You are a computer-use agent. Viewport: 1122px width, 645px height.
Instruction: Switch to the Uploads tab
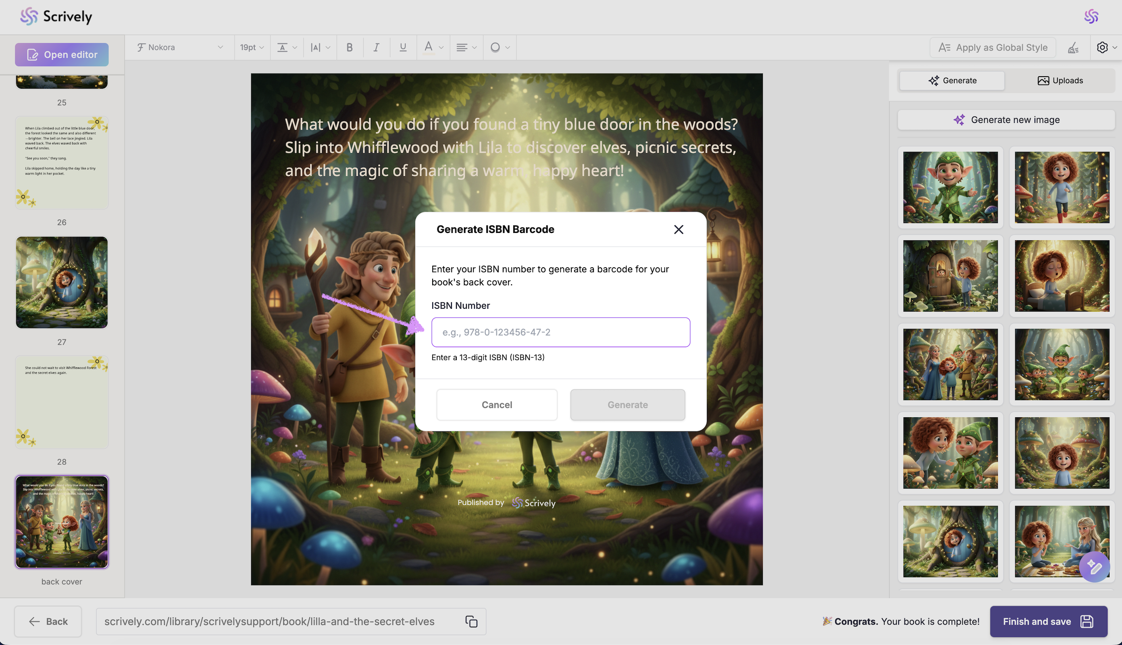coord(1060,81)
